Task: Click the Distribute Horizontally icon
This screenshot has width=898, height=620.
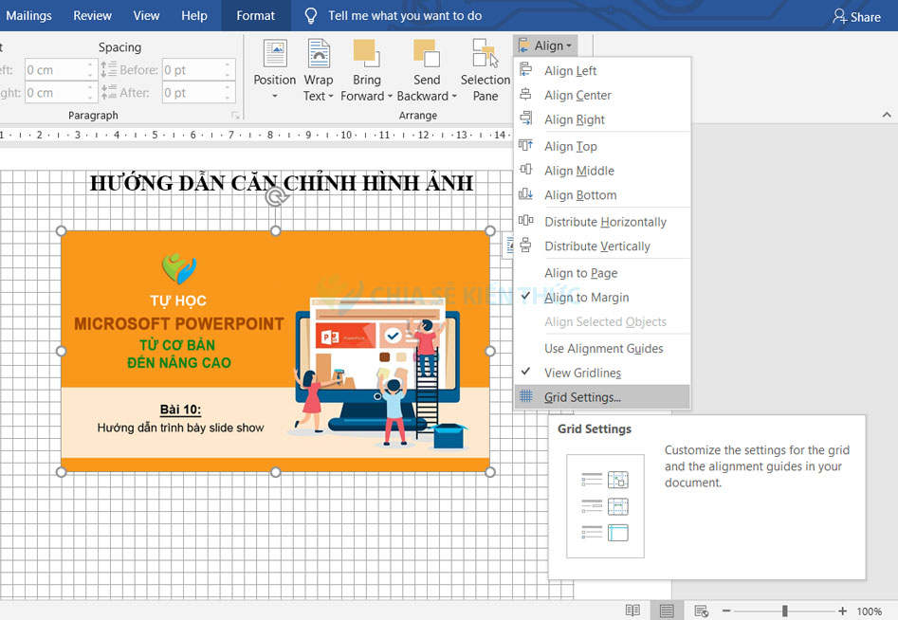Action: pyautogui.click(x=525, y=221)
